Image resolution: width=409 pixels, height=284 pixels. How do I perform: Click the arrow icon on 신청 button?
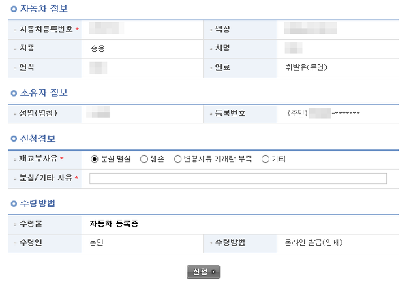pos(213,272)
